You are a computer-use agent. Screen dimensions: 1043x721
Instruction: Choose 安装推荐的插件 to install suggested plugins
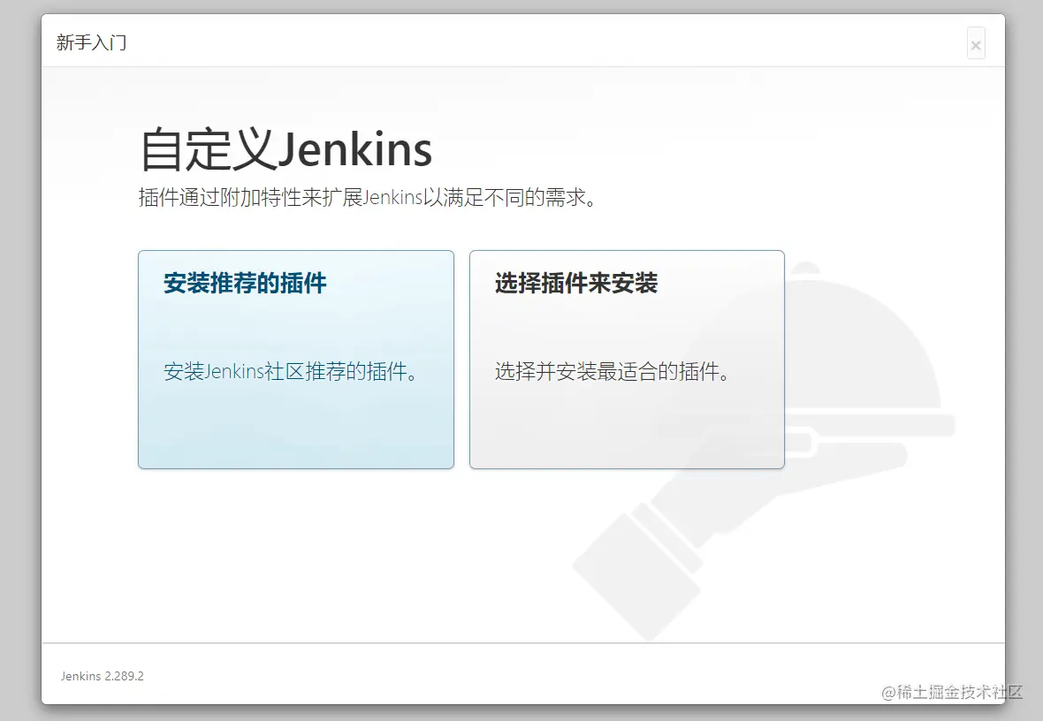(296, 359)
